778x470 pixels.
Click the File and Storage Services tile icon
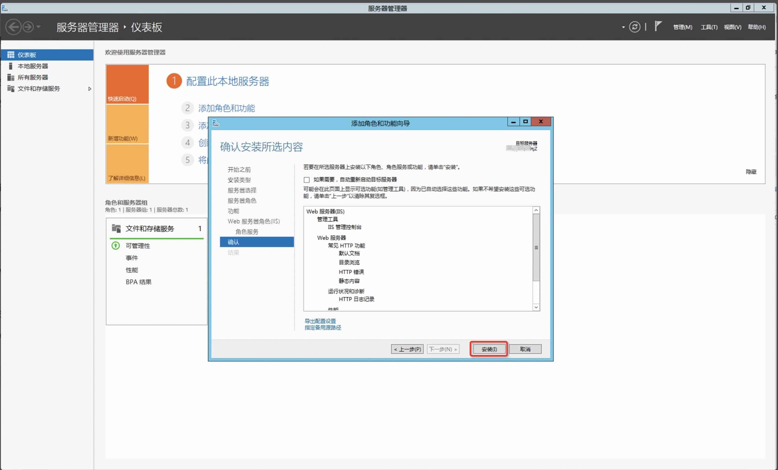pos(116,228)
